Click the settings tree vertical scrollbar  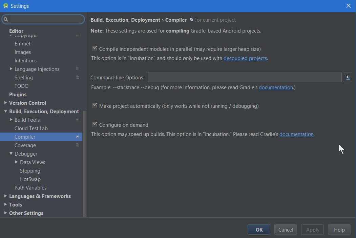pyautogui.click(x=85, y=164)
